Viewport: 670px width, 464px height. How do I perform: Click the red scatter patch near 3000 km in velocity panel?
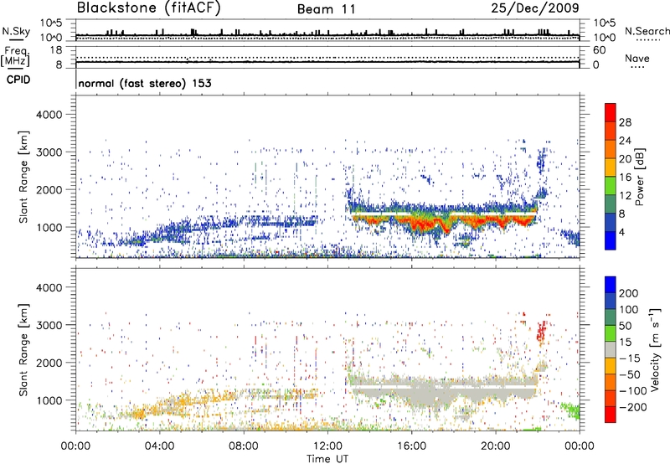point(541,330)
